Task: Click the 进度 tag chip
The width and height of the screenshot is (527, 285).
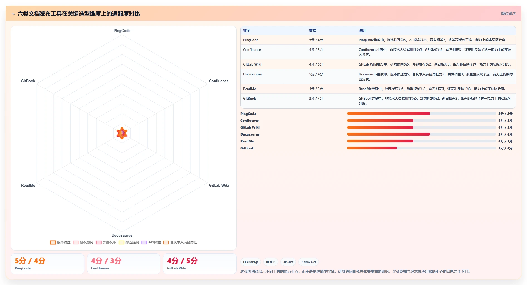Action: click(x=288, y=262)
